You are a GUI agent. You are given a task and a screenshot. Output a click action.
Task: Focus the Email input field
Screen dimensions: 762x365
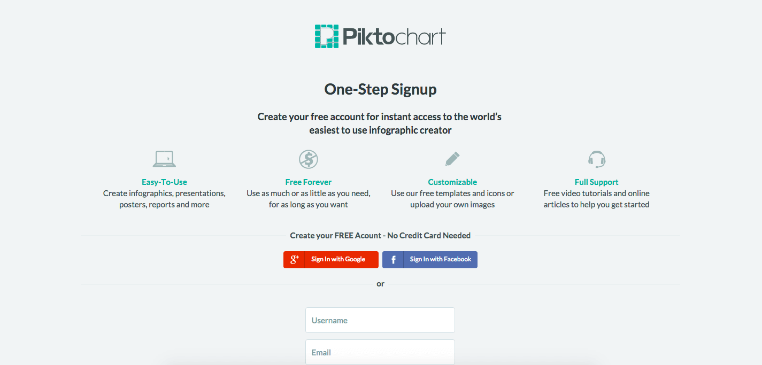pyautogui.click(x=380, y=352)
